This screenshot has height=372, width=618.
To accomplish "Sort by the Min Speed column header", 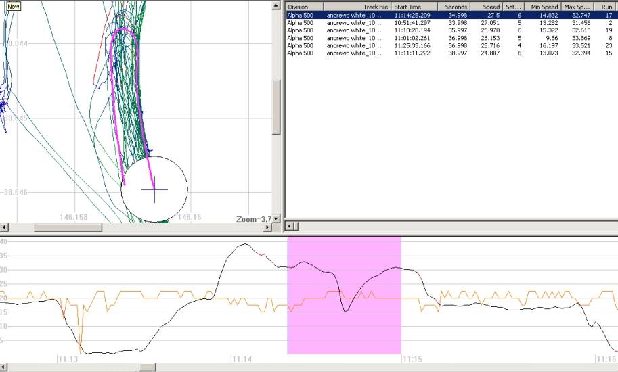I will tap(541, 6).
